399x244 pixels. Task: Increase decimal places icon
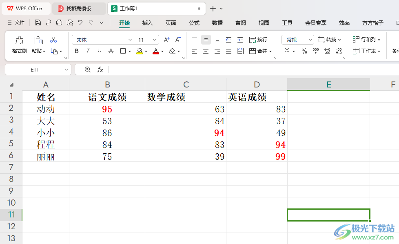327,51
